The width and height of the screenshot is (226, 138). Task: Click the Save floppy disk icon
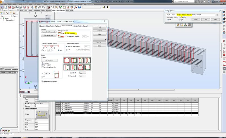pyautogui.click(x=9, y=7)
